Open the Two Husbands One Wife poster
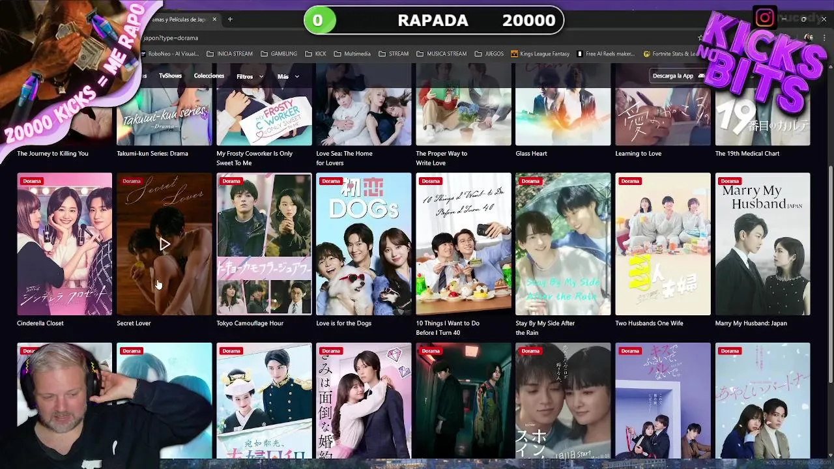 coord(663,244)
